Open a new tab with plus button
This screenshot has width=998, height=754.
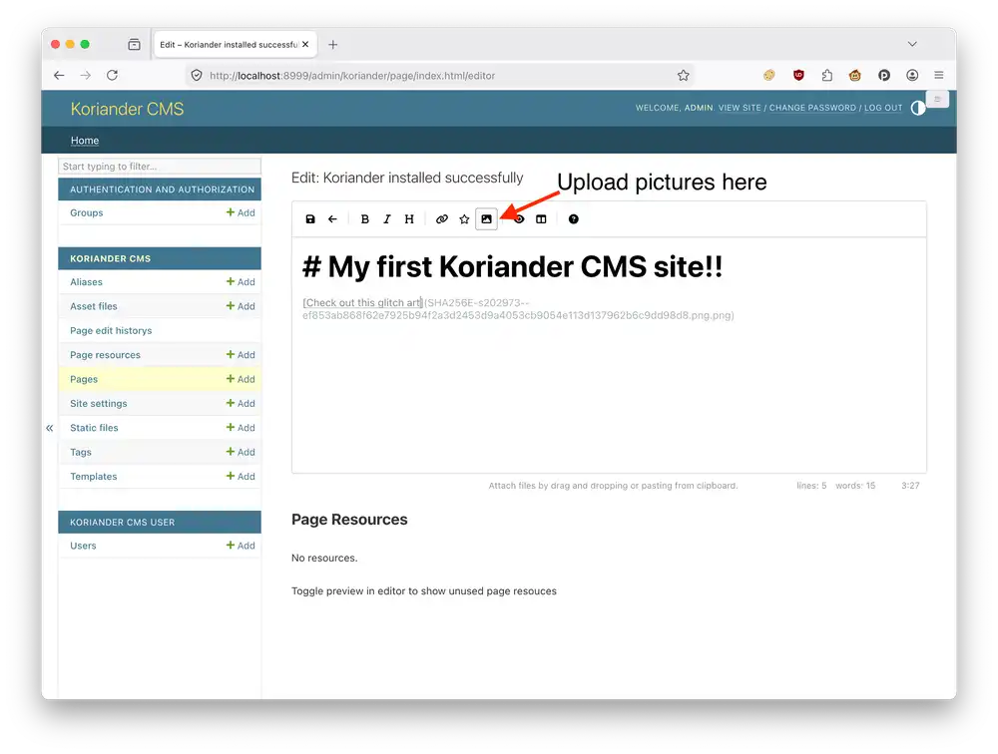click(333, 45)
